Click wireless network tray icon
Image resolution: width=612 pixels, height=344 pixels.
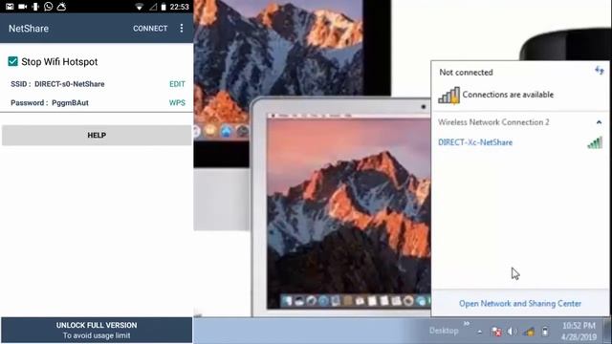529,332
